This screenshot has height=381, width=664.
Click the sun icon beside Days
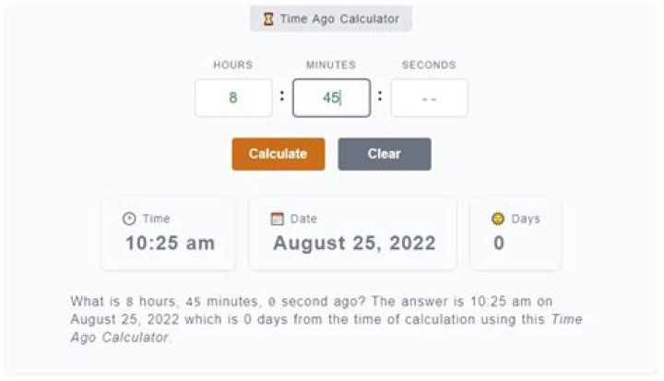coord(498,219)
